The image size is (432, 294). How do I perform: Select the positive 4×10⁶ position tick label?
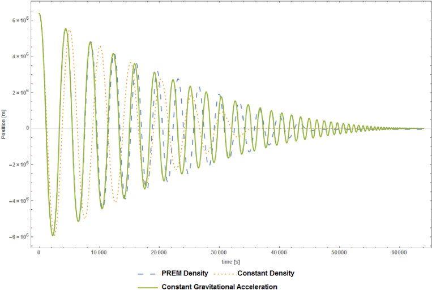coord(20,56)
